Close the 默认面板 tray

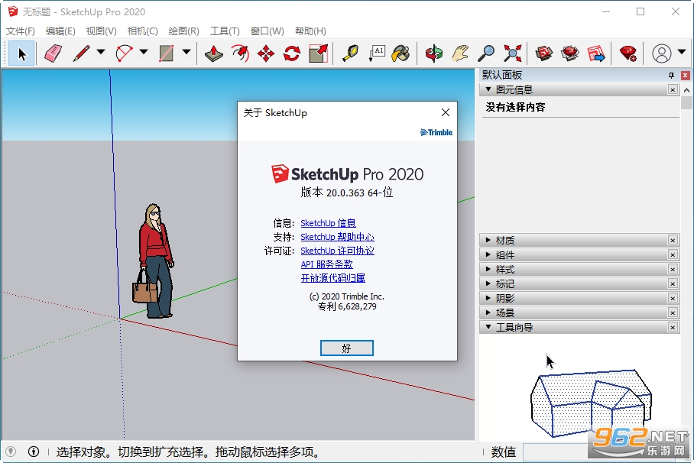click(x=685, y=75)
